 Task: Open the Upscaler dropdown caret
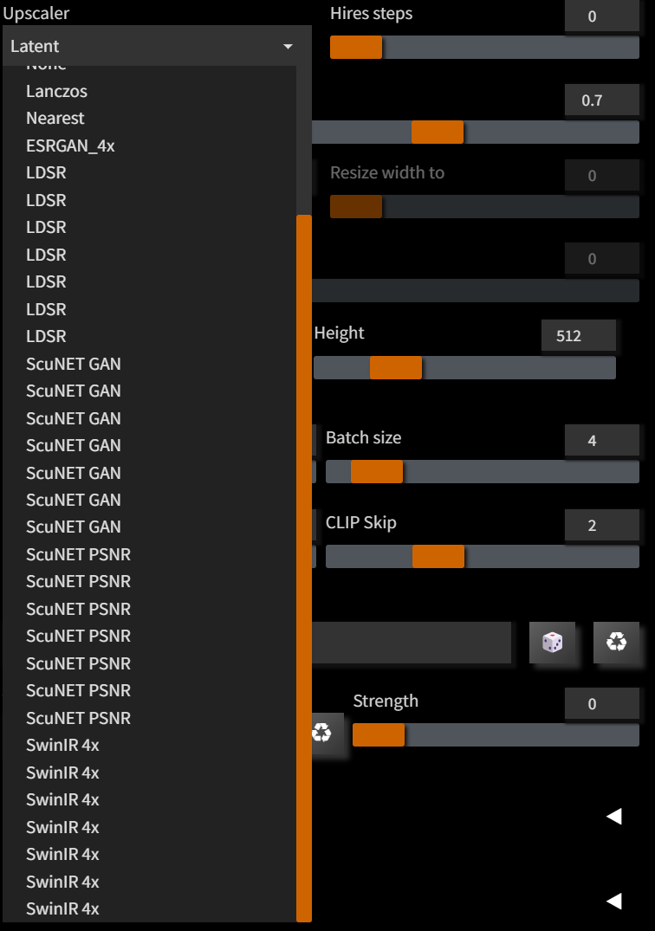pos(288,46)
